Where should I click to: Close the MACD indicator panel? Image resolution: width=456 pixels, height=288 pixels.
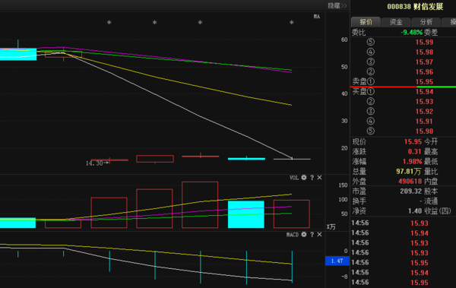(x=320, y=235)
